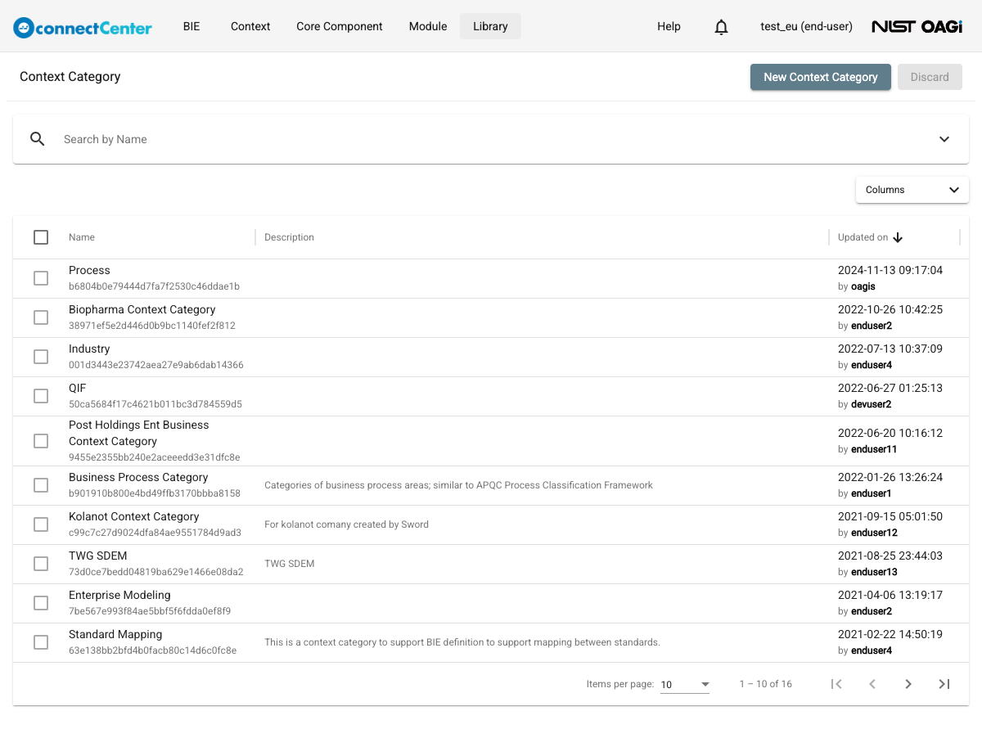Click the New Context Category button
Viewport: 982px width, 747px height.
pyautogui.click(x=821, y=77)
